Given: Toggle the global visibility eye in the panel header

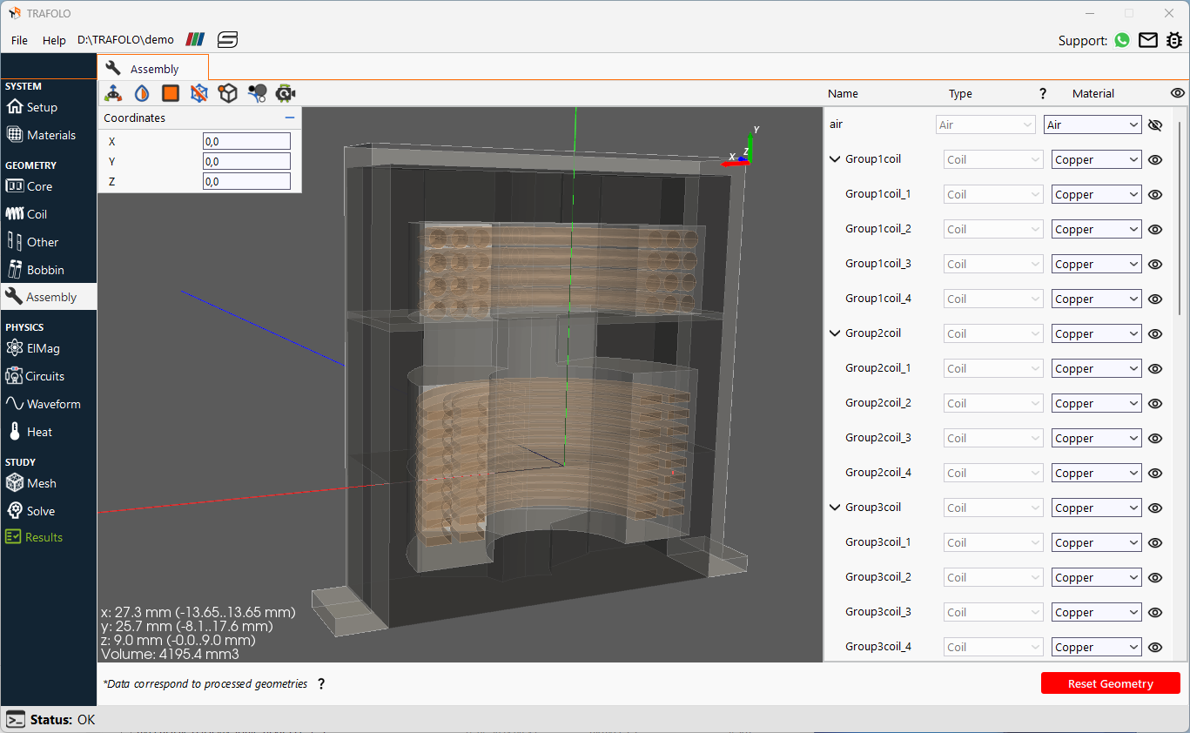Looking at the screenshot, I should click(x=1178, y=93).
